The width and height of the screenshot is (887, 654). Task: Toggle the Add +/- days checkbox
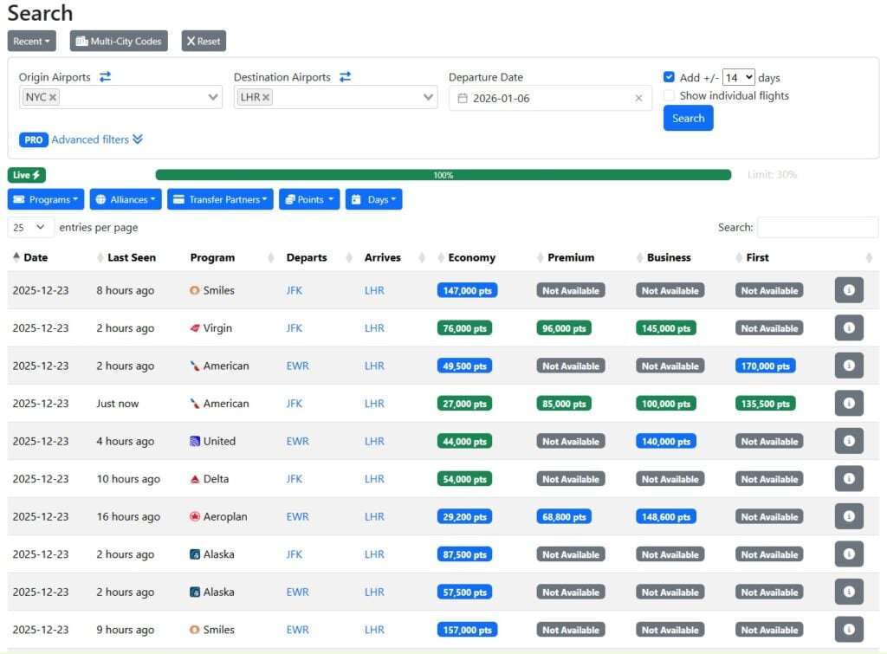(669, 77)
